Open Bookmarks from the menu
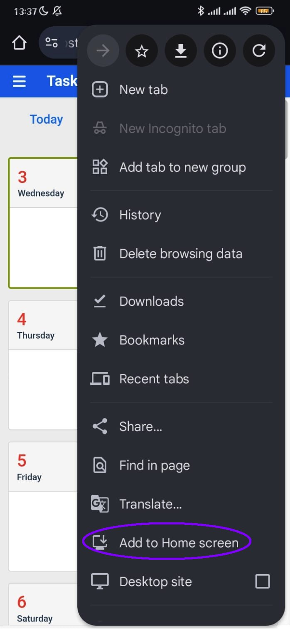 click(152, 340)
